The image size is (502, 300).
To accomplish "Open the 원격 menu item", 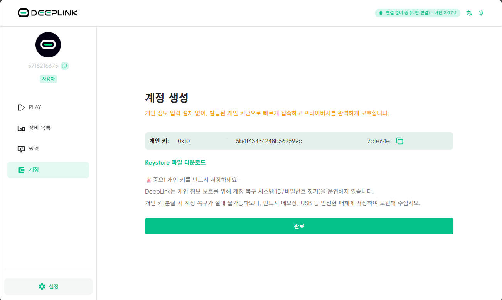I will point(34,149).
